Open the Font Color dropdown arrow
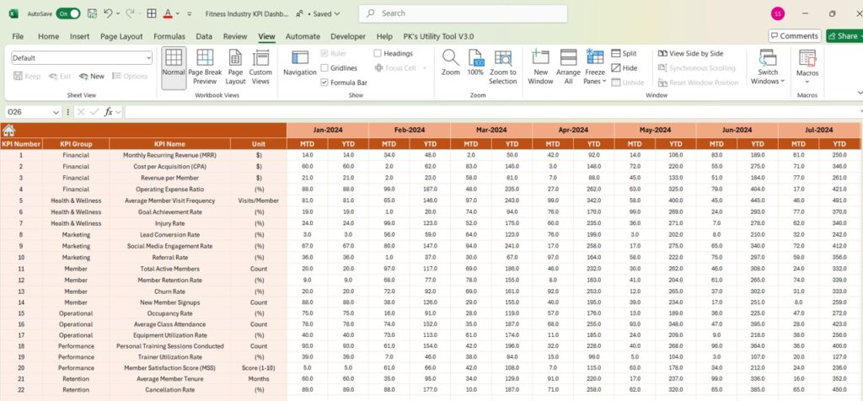Image resolution: width=863 pixels, height=401 pixels. [177, 13]
